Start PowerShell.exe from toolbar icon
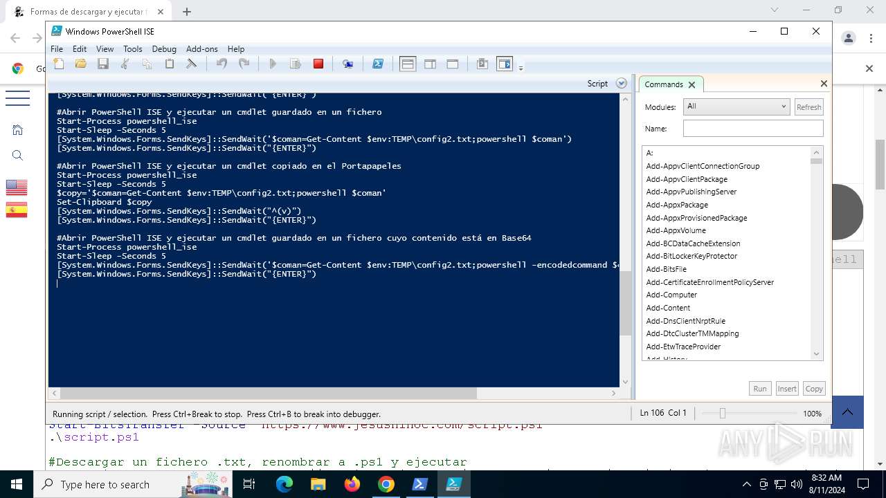Viewport: 886px width, 498px height. 378,64
